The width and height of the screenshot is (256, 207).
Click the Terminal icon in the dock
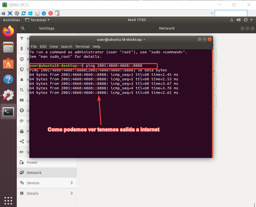coord(8,112)
